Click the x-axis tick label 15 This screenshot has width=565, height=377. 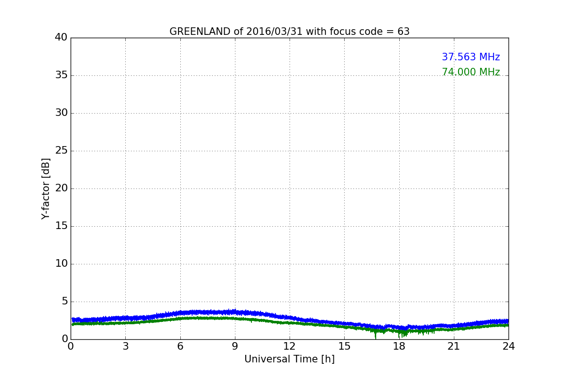pos(344,346)
